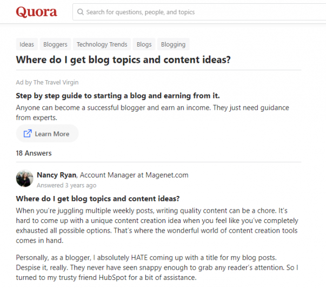Open Nancy Ryan's profile picture
This screenshot has width=326, height=288.
pos(24,178)
